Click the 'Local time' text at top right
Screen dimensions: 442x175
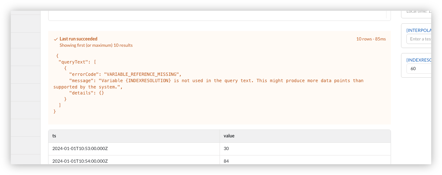tap(419, 11)
